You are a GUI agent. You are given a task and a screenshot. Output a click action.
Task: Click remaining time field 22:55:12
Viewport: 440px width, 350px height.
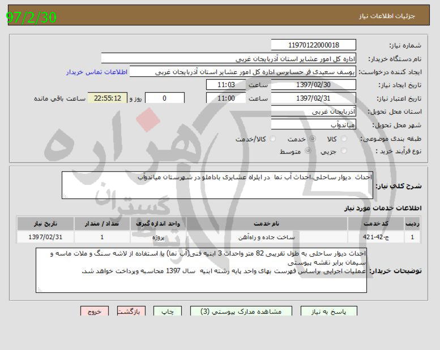coord(108,98)
